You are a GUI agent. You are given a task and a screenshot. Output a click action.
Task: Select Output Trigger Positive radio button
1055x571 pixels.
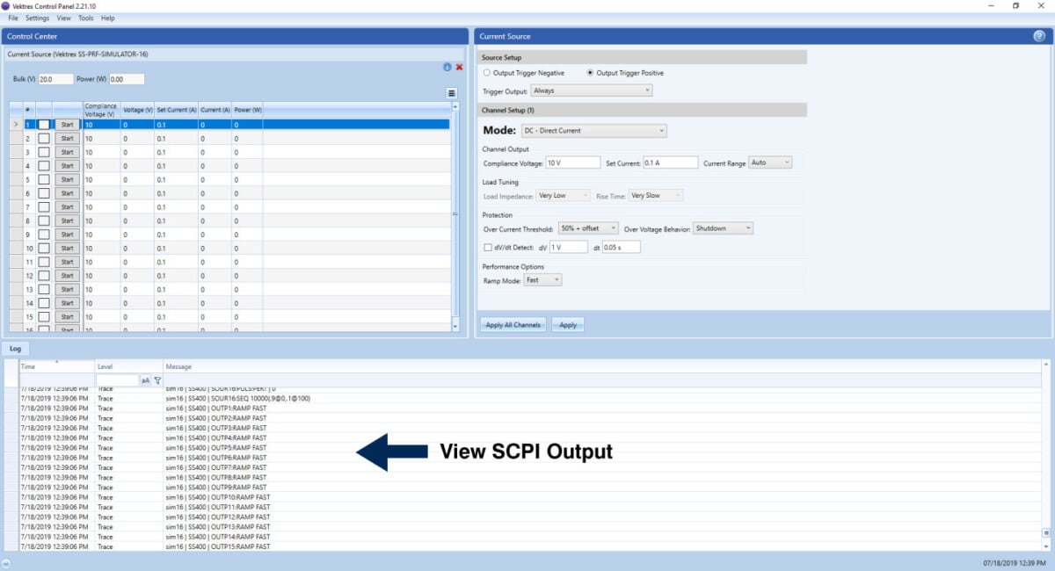pyautogui.click(x=590, y=73)
